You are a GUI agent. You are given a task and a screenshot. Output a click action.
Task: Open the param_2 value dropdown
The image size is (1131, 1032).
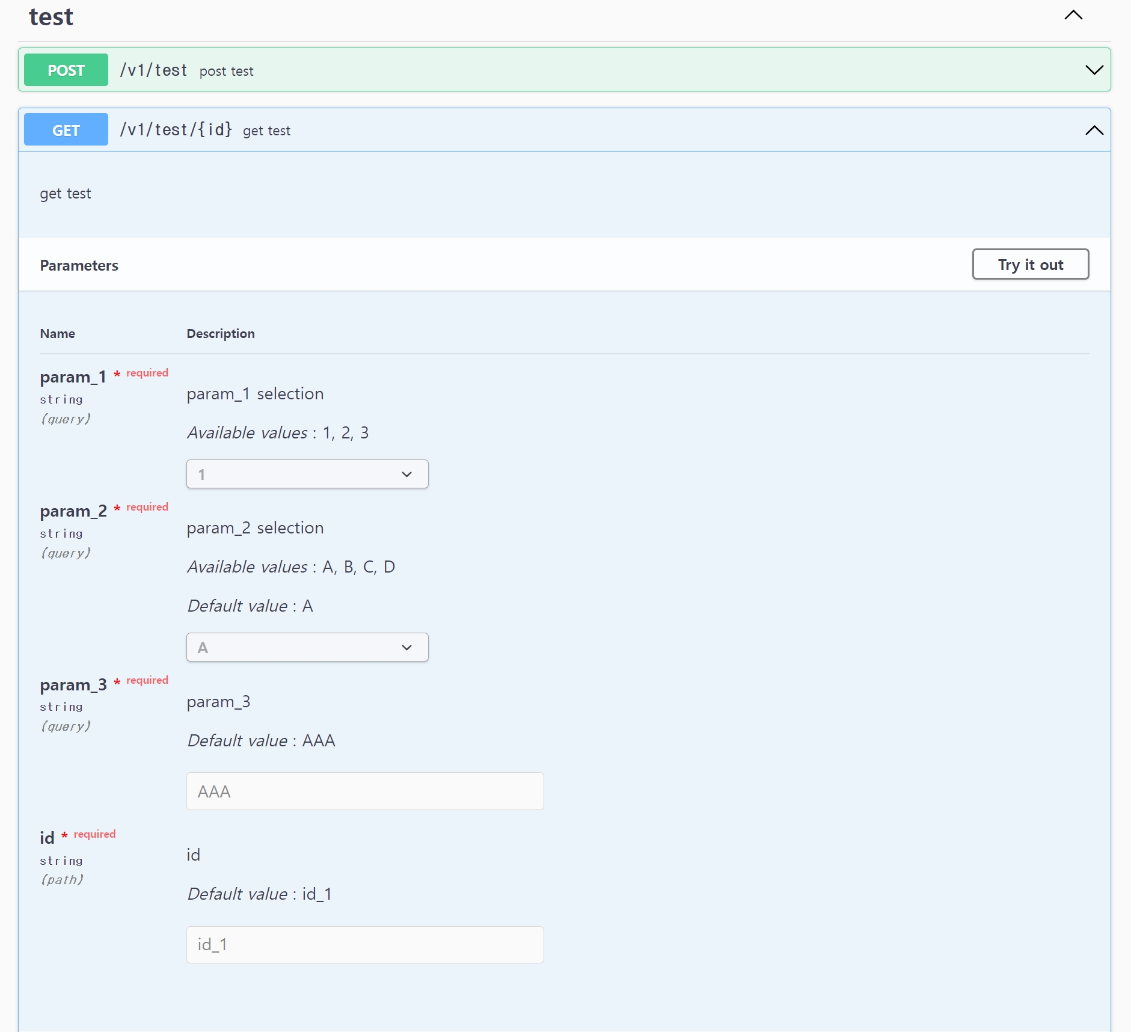point(307,647)
